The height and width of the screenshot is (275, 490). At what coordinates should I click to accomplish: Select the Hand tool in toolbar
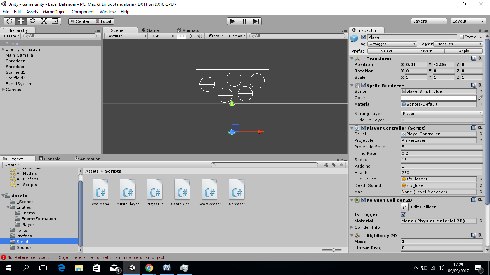[9, 21]
